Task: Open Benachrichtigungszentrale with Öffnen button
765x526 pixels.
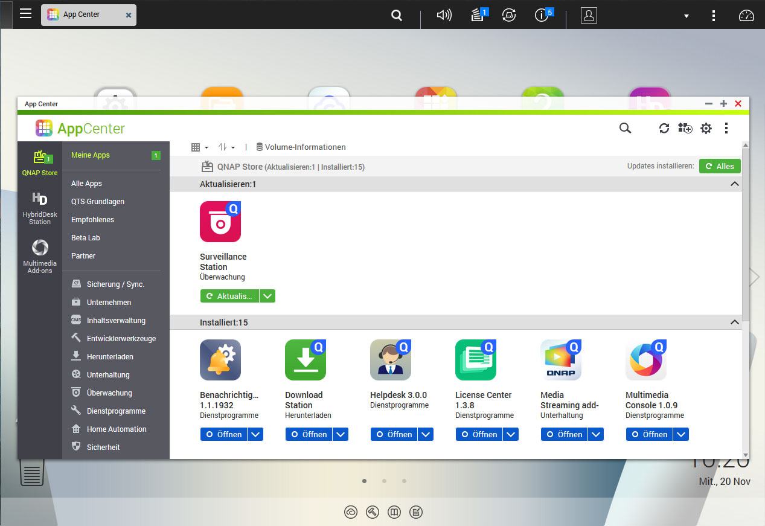Action: tap(223, 434)
